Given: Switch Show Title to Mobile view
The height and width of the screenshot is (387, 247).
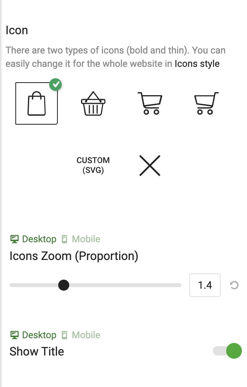Looking at the screenshot, I should tap(81, 335).
